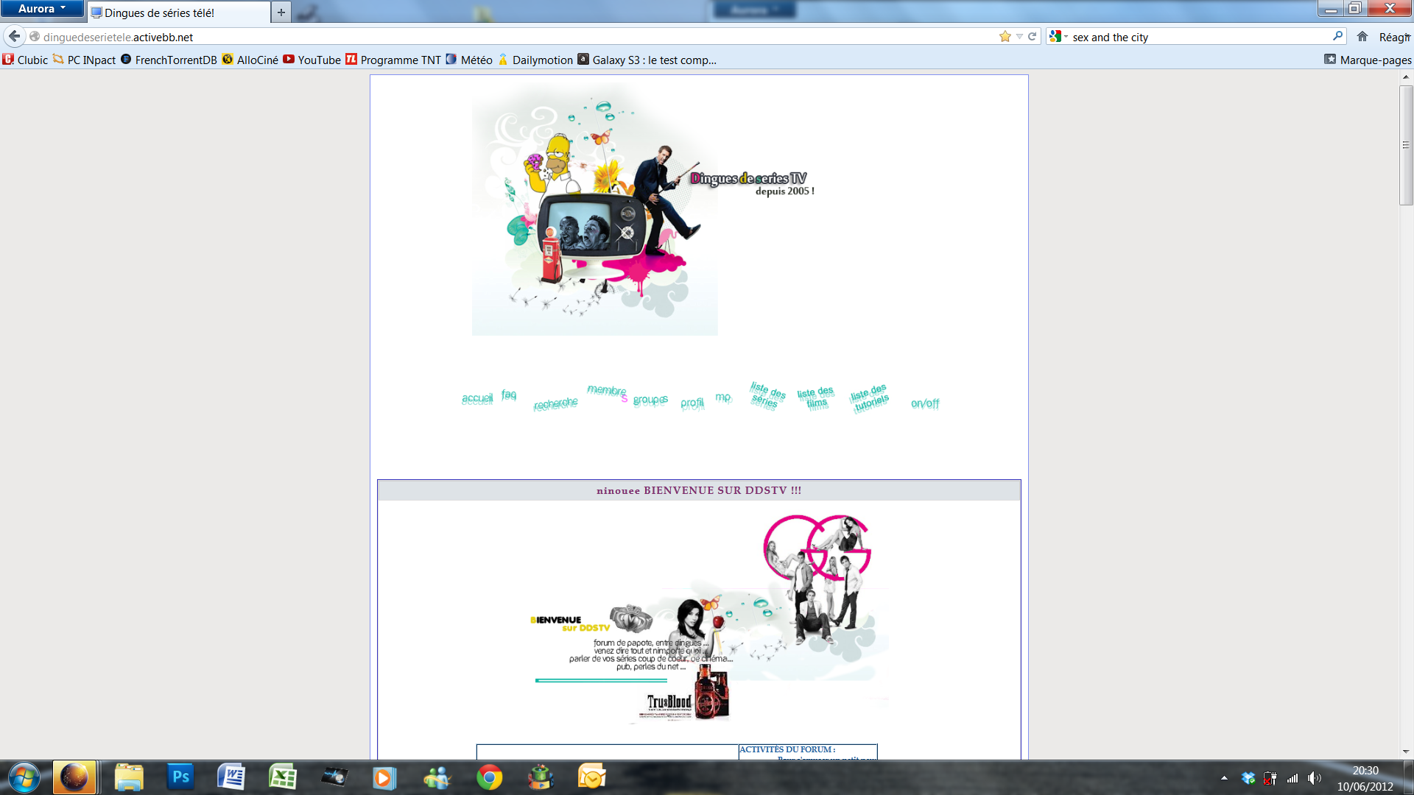Launch Google Chrome from taskbar

click(x=489, y=777)
